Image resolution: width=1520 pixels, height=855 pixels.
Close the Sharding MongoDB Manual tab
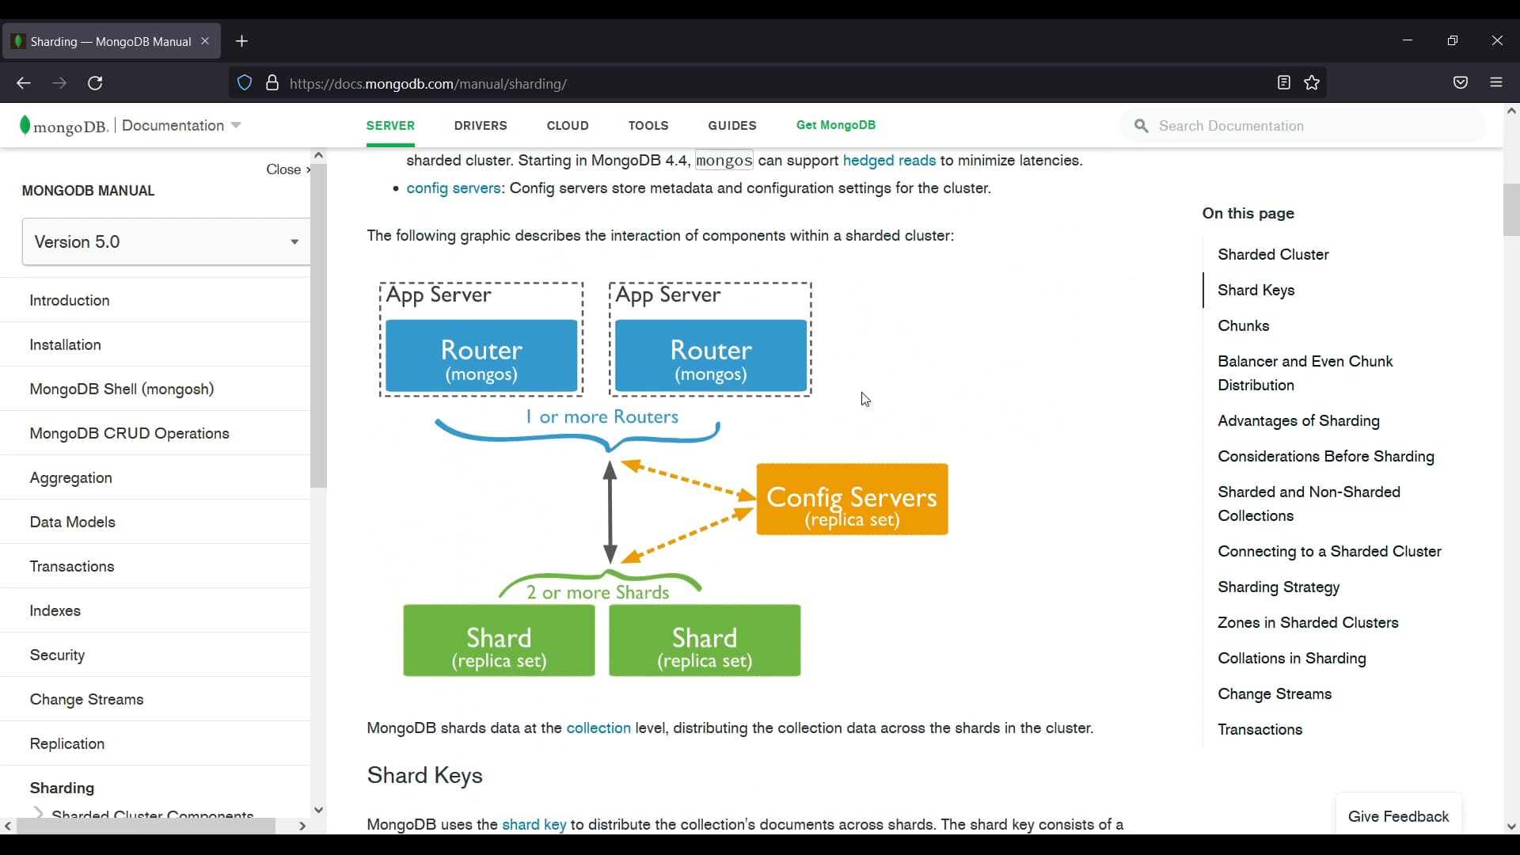tap(205, 41)
